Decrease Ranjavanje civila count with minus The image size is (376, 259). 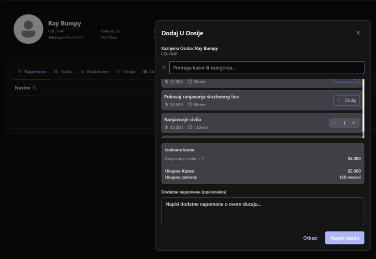(x=335, y=123)
